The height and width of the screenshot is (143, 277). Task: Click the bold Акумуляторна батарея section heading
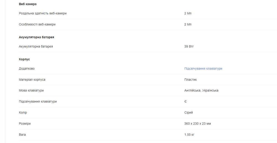pos(36,37)
